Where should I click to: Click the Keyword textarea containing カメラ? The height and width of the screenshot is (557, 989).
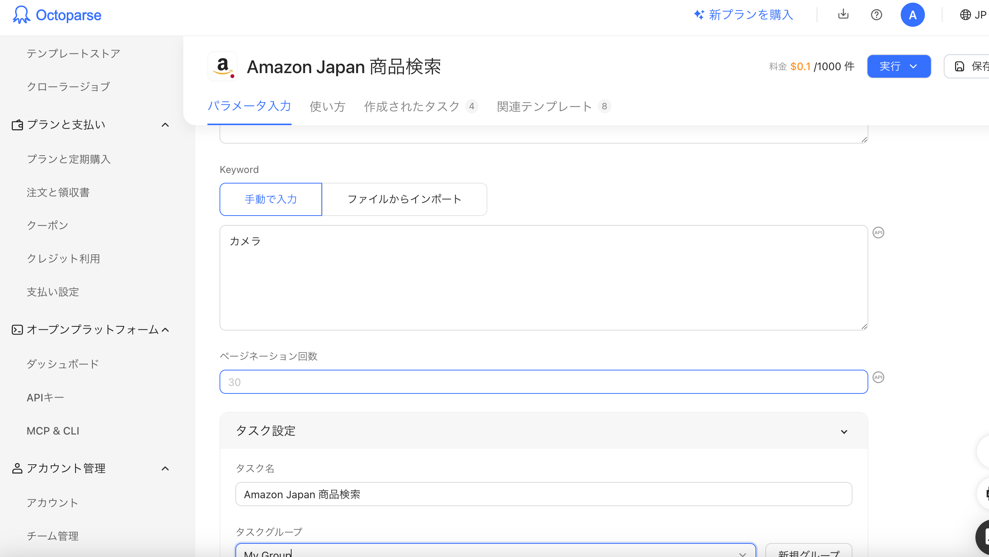pyautogui.click(x=543, y=277)
